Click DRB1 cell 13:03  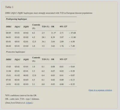pyautogui.click(x=8, y=67)
